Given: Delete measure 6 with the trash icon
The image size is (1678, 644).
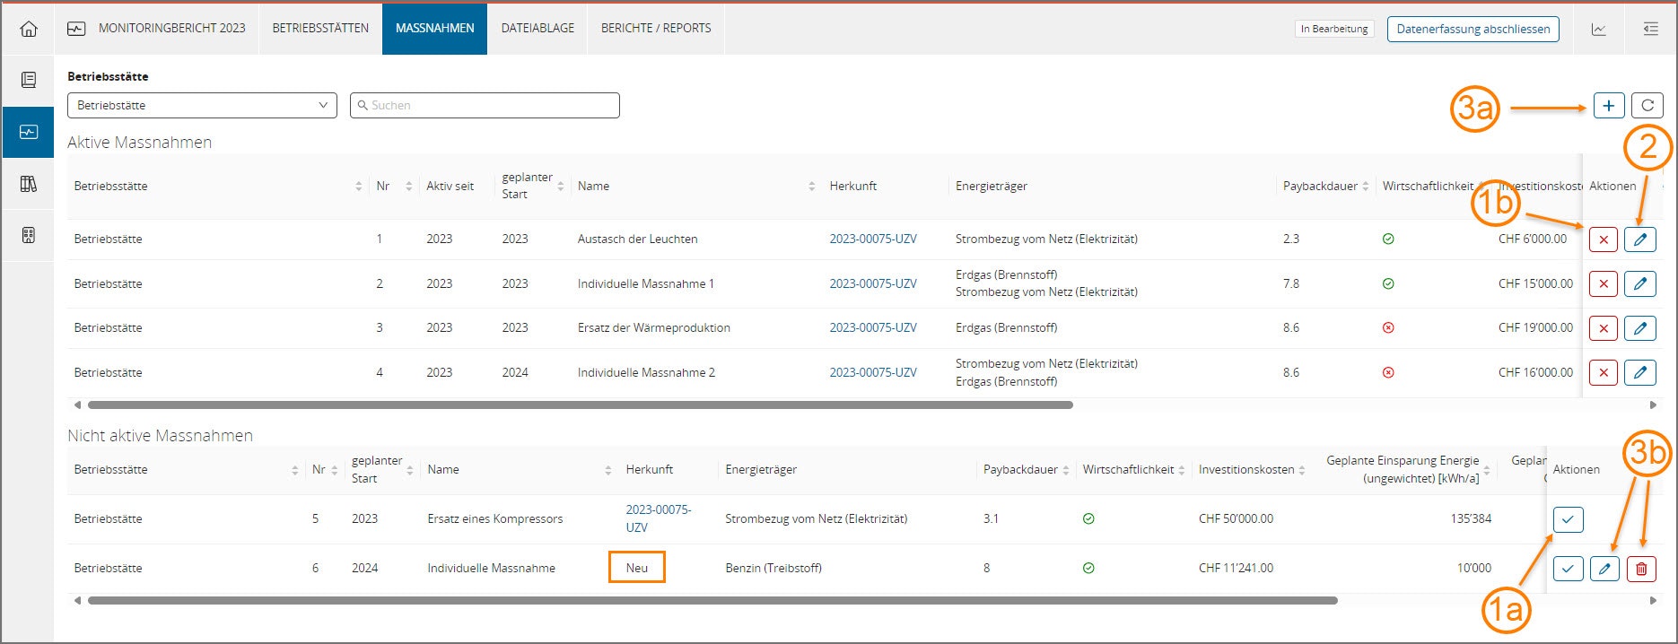Looking at the screenshot, I should tap(1641, 569).
